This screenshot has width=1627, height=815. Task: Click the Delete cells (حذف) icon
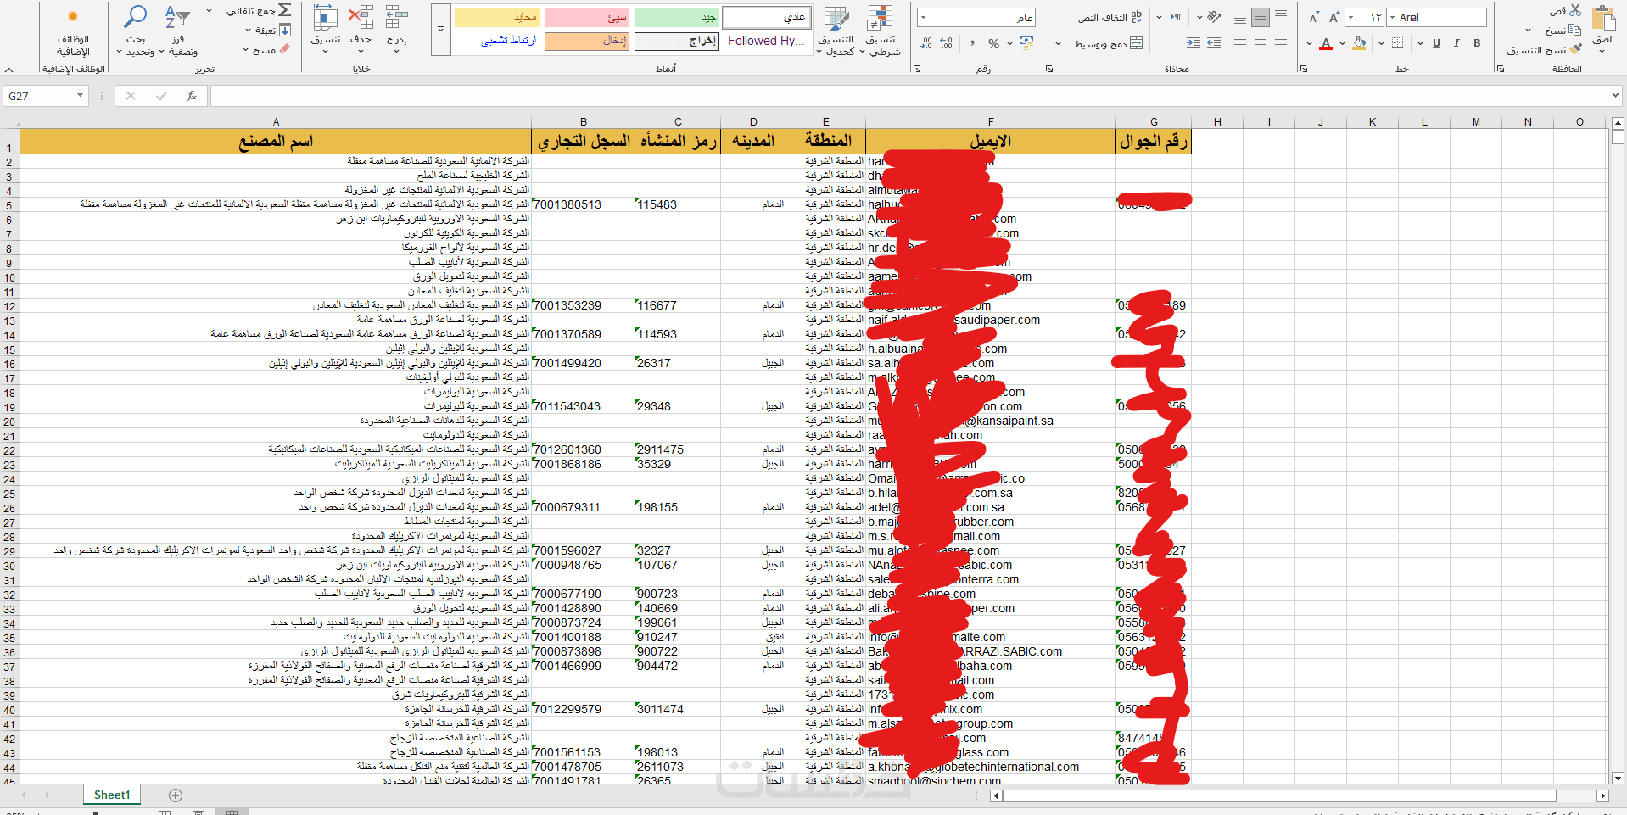(x=361, y=17)
